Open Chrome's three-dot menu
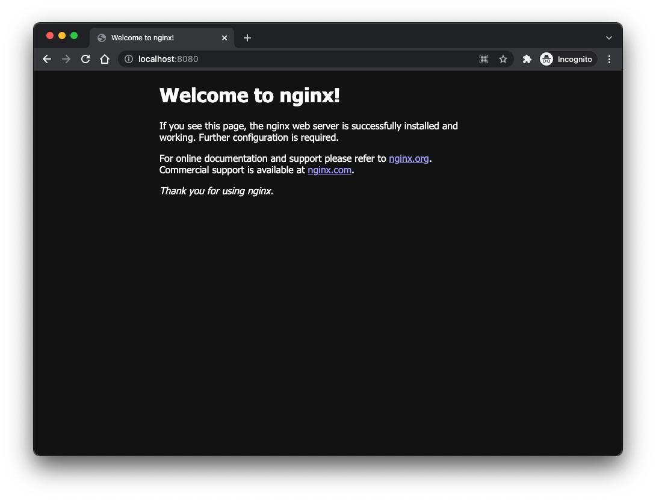 pos(609,59)
